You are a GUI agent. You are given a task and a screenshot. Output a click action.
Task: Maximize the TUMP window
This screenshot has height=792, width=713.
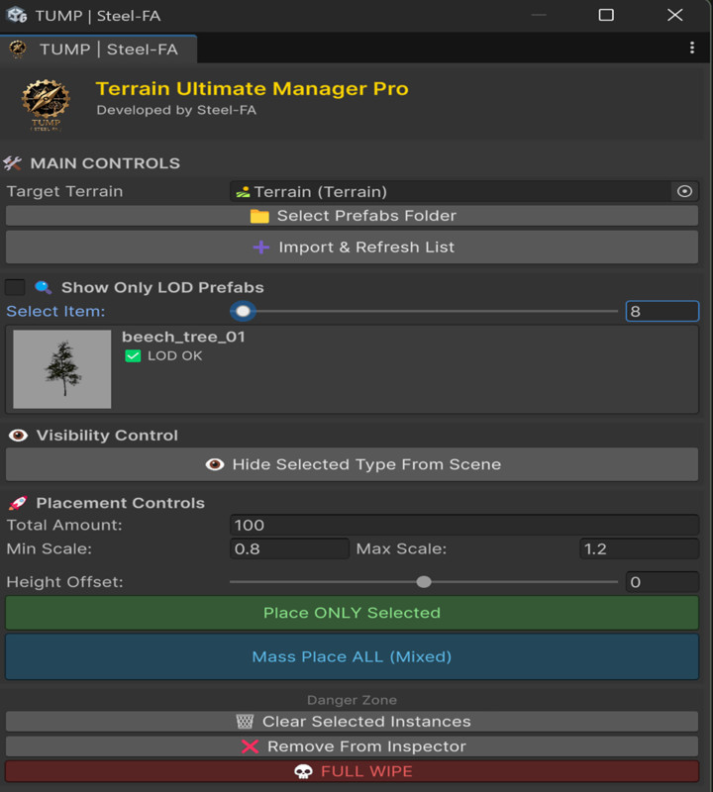pos(606,15)
